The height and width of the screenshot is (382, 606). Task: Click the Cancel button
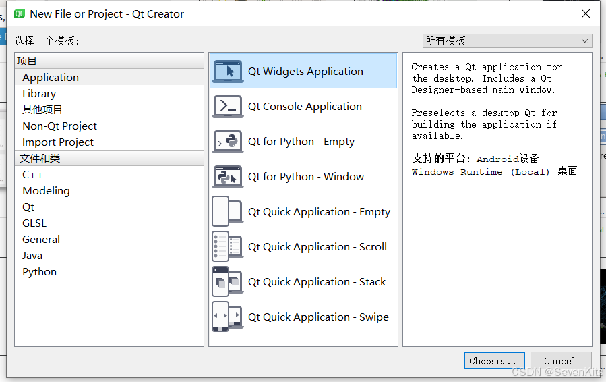[x=560, y=360]
